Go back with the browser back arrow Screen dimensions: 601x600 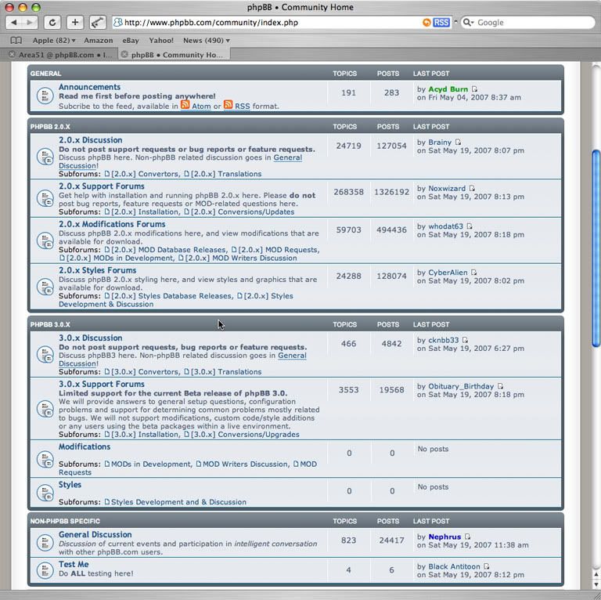pyautogui.click(x=14, y=22)
